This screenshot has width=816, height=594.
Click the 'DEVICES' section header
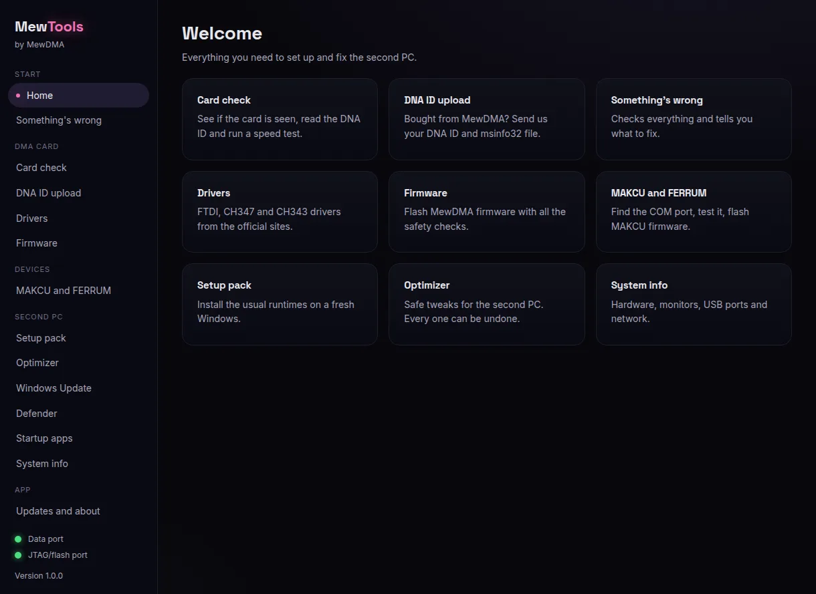pos(32,269)
